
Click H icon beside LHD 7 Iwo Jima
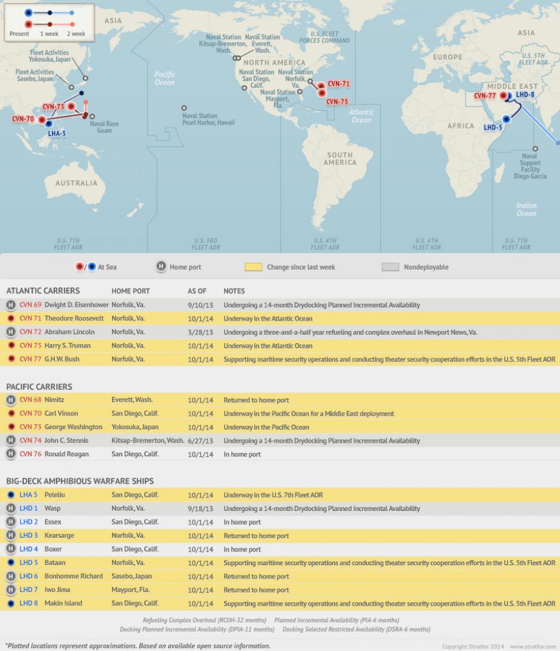coord(11,590)
